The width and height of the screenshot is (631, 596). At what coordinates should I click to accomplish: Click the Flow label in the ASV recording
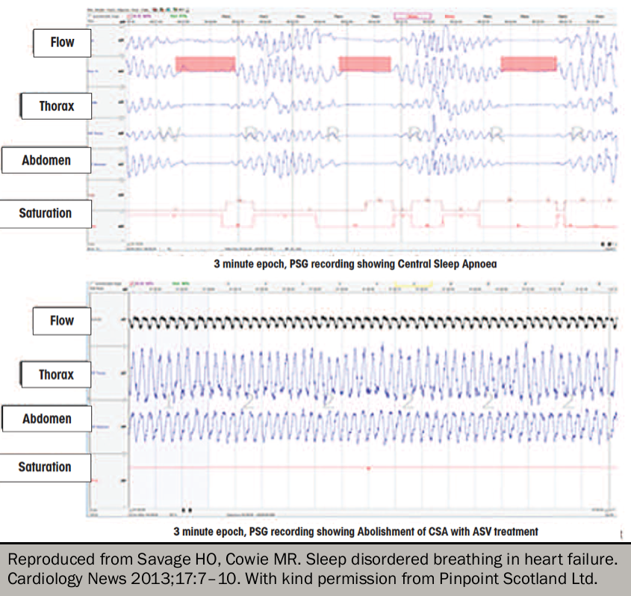[61, 321]
